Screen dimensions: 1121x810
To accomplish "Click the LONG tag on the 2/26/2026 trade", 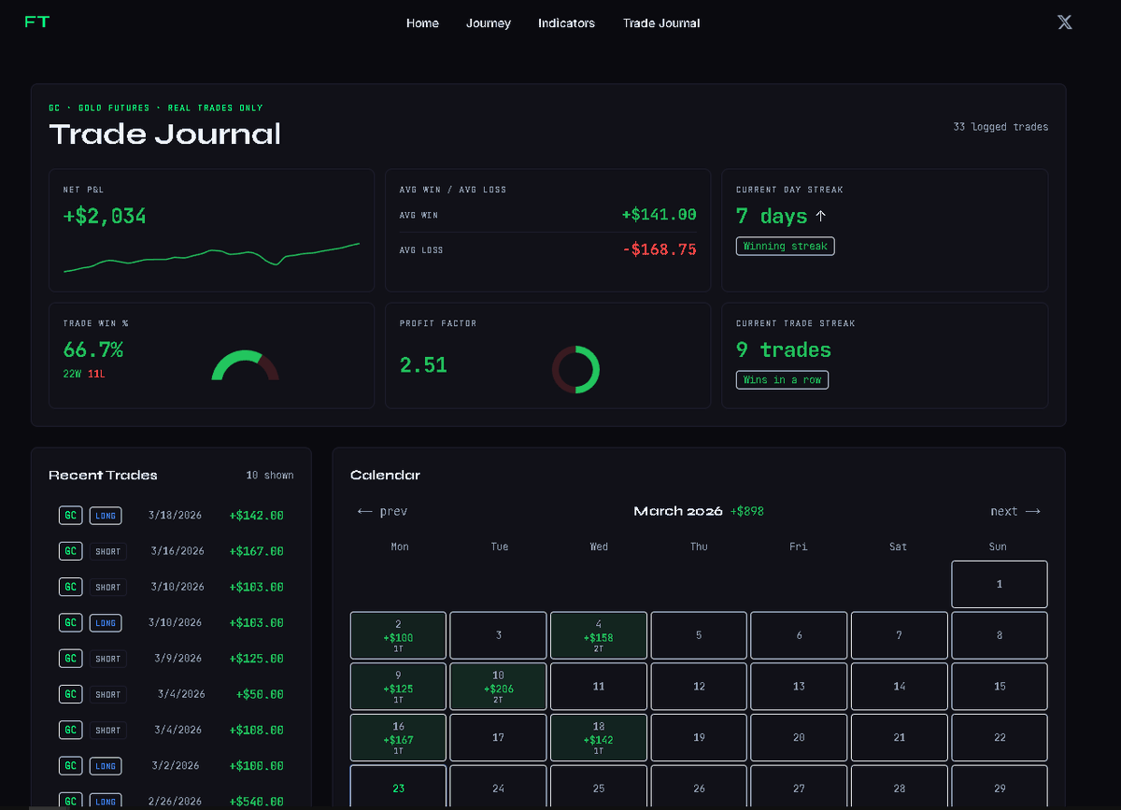I will click(106, 801).
